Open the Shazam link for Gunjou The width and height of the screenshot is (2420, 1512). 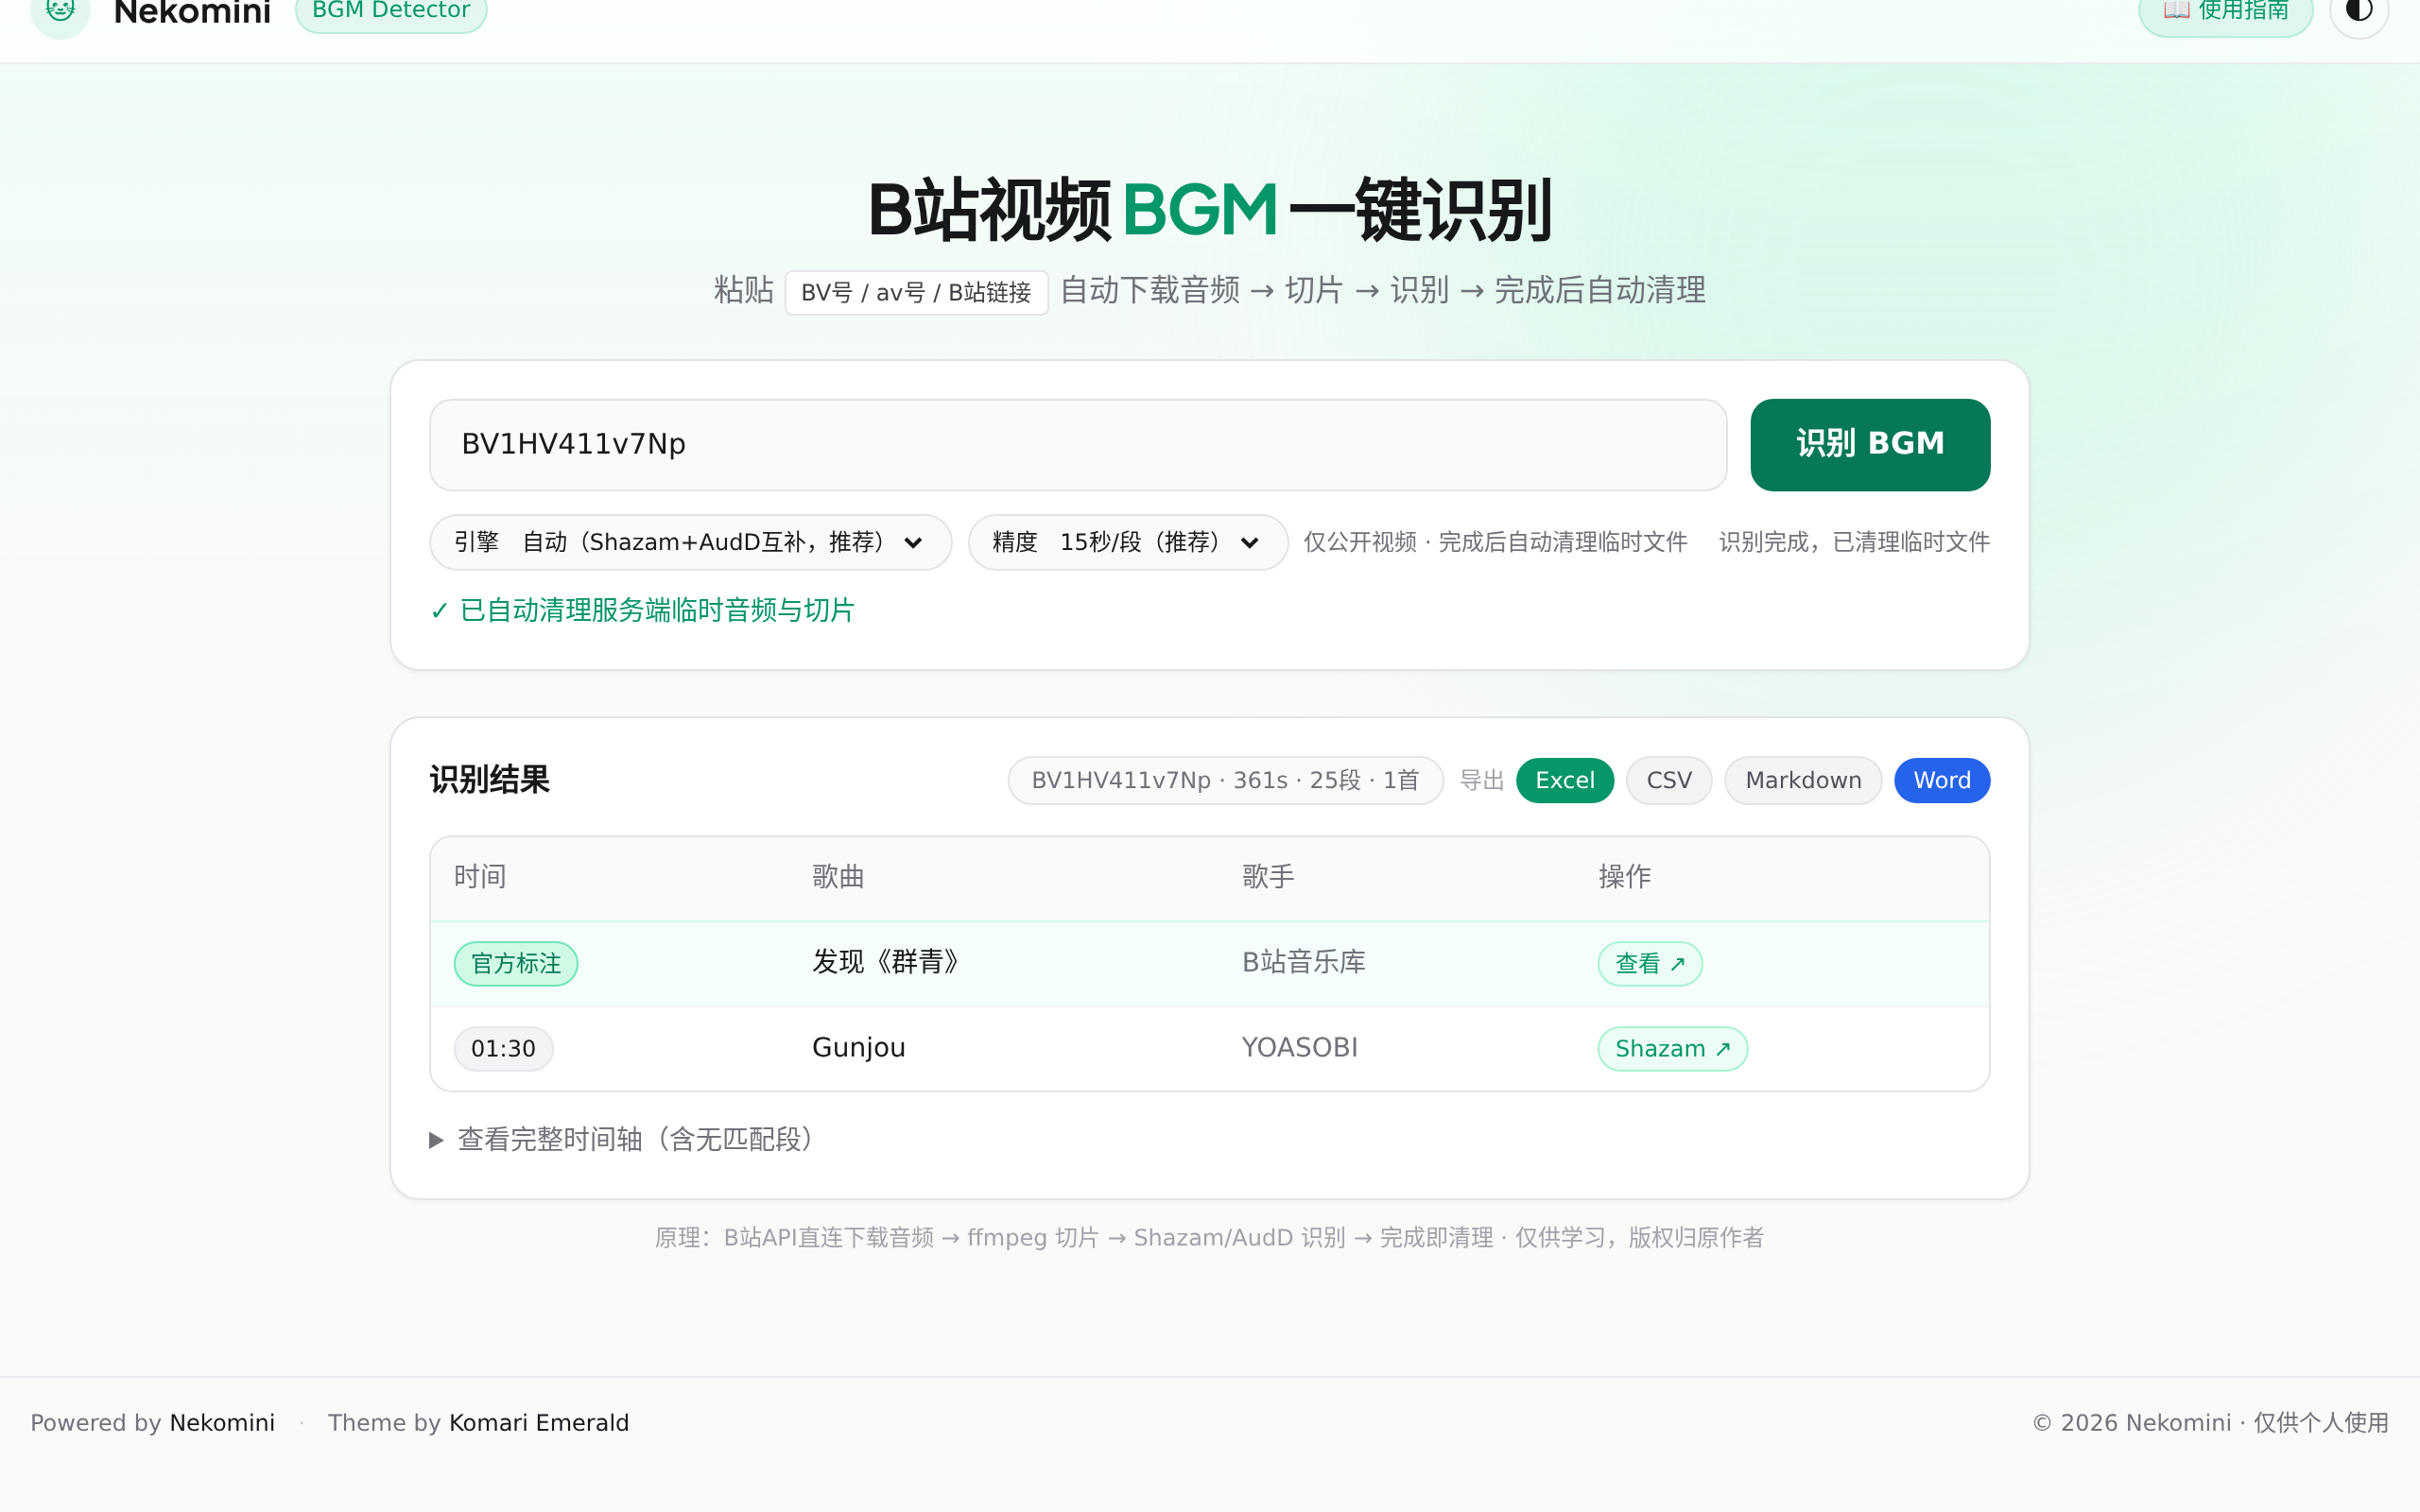pyautogui.click(x=1672, y=1049)
